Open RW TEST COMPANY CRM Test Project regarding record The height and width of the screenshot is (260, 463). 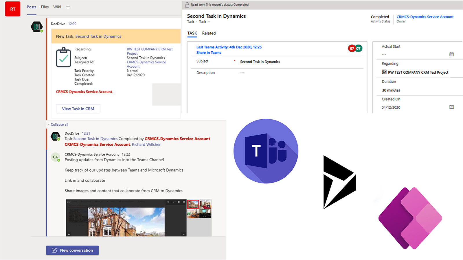[x=418, y=73]
